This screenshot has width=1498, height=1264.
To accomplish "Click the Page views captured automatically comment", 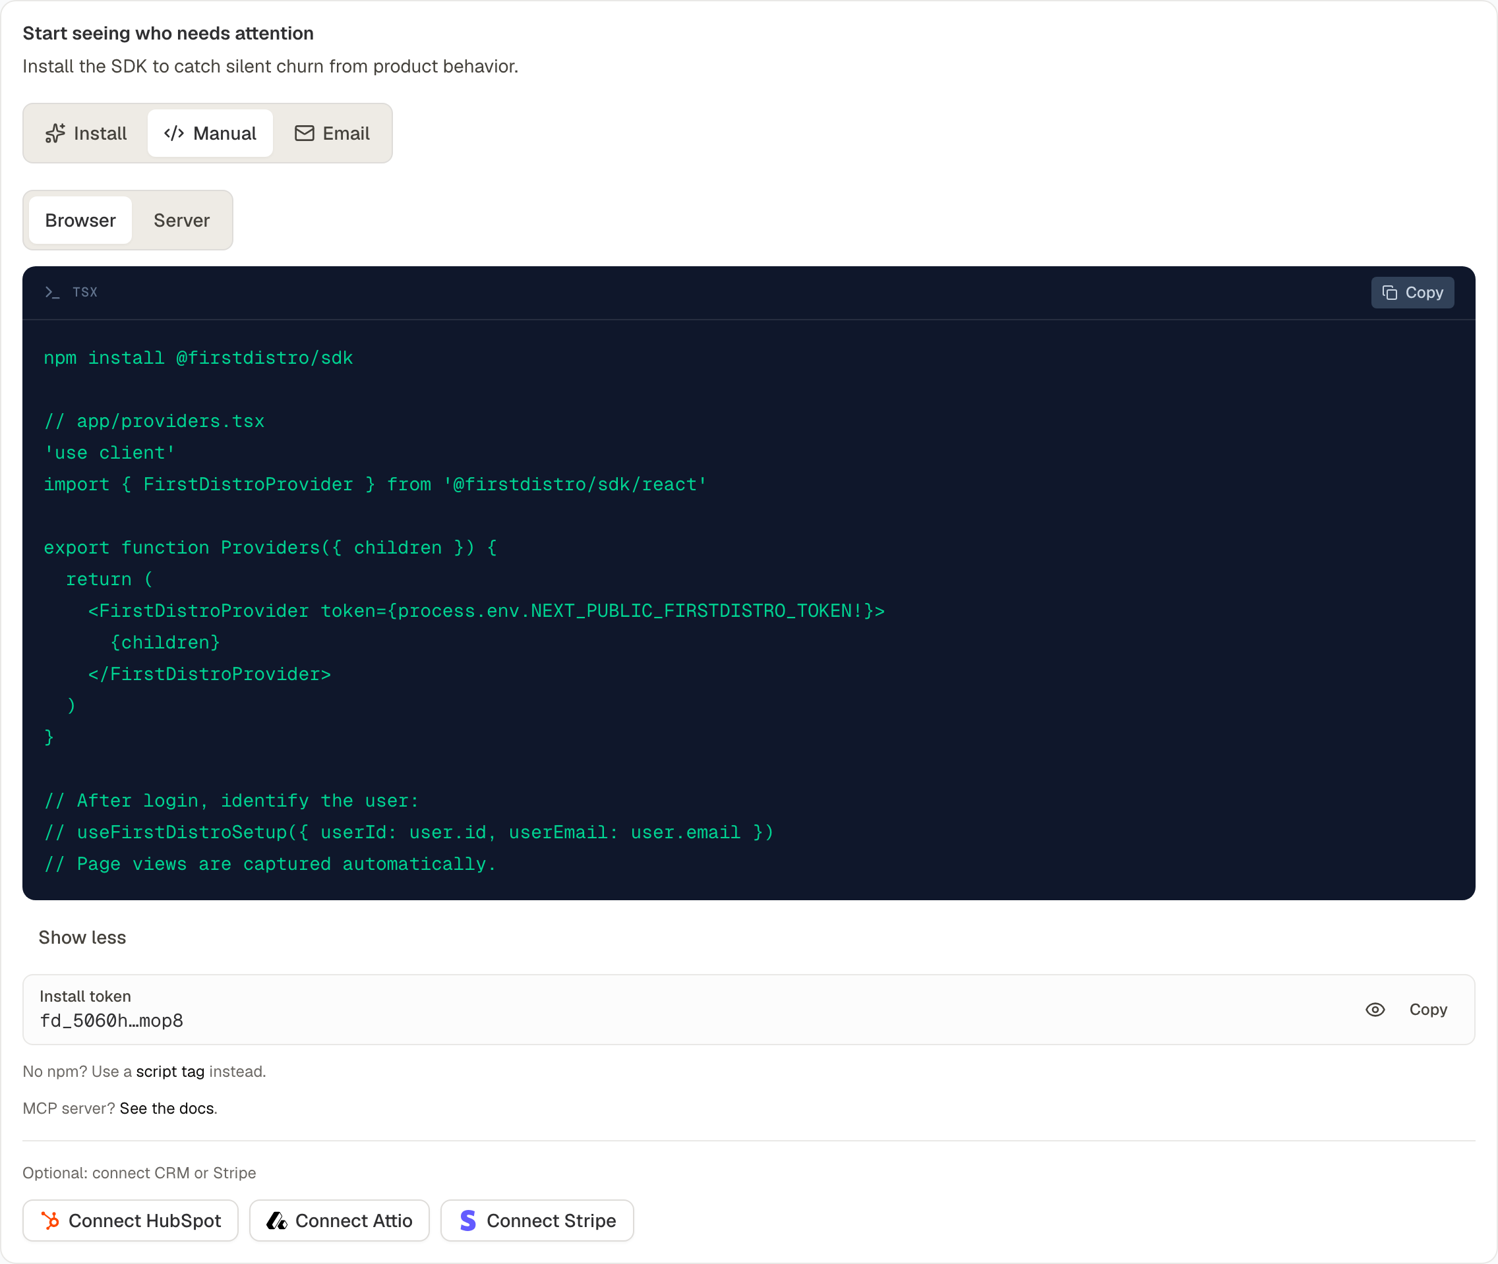I will click(x=270, y=863).
